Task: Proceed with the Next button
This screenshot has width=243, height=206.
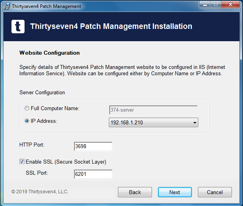Action: coord(175,192)
